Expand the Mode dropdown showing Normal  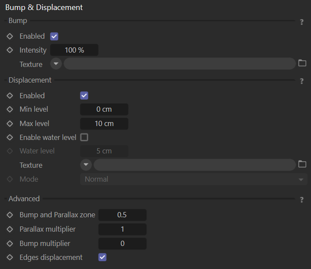(194, 179)
